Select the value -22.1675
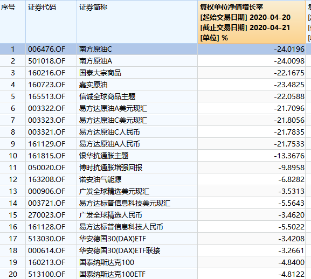Image resolution: width=311 pixels, height=279 pixels. pyautogui.click(x=289, y=73)
